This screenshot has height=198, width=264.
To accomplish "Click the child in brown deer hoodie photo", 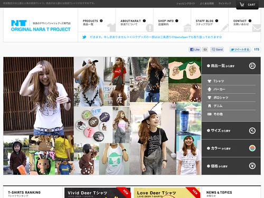I will click(87, 159).
